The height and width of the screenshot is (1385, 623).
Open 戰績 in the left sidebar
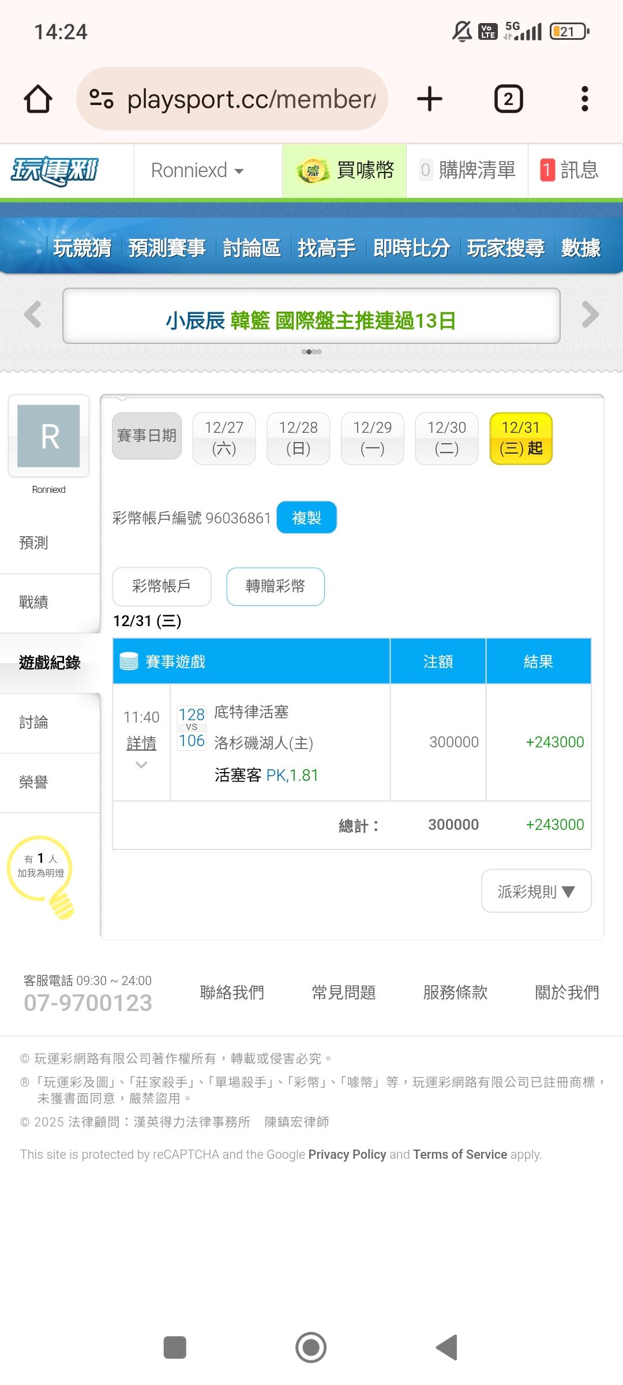pyautogui.click(x=33, y=602)
